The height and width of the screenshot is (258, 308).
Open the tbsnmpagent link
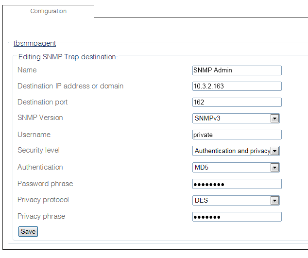point(34,43)
